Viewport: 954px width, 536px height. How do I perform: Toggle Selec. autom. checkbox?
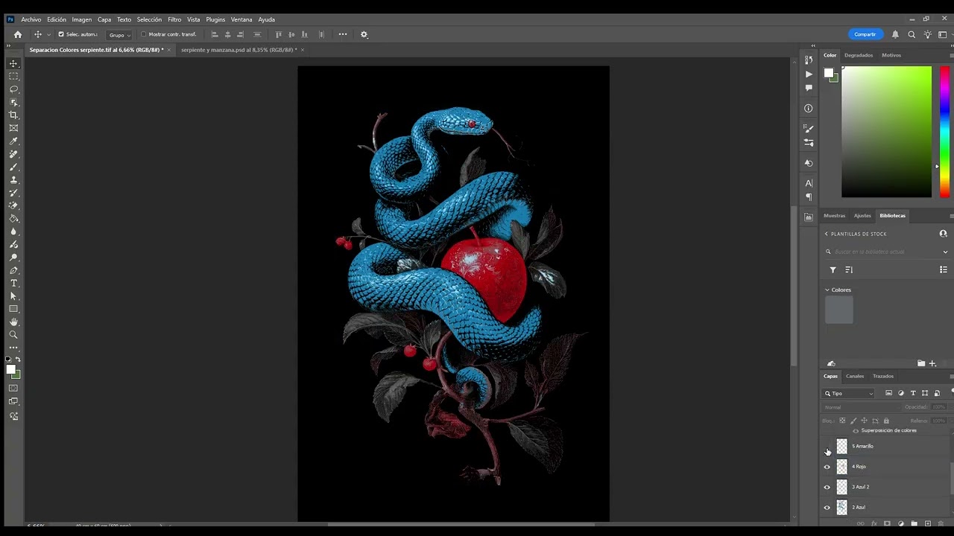pos(61,34)
